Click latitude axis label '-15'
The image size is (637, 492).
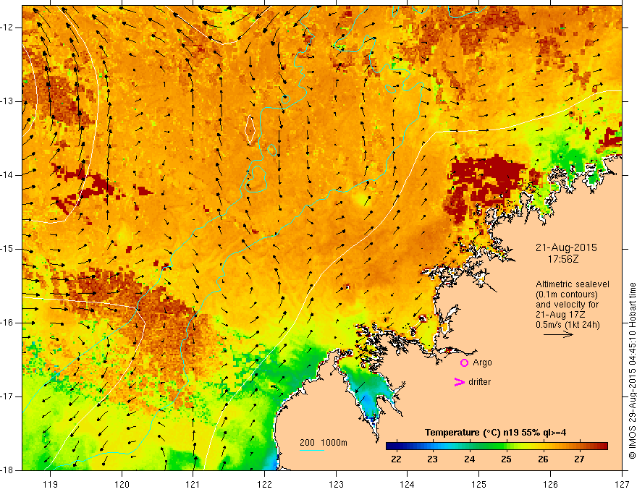tap(8, 249)
